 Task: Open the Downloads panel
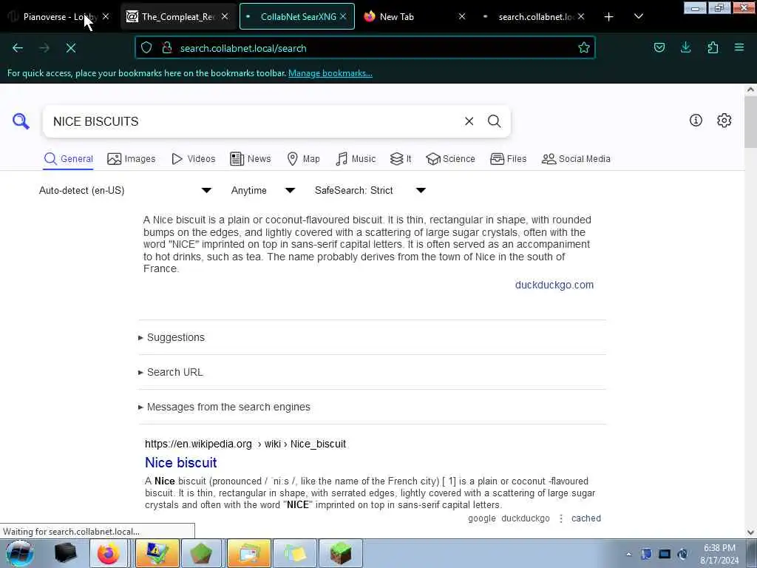pyautogui.click(x=685, y=47)
